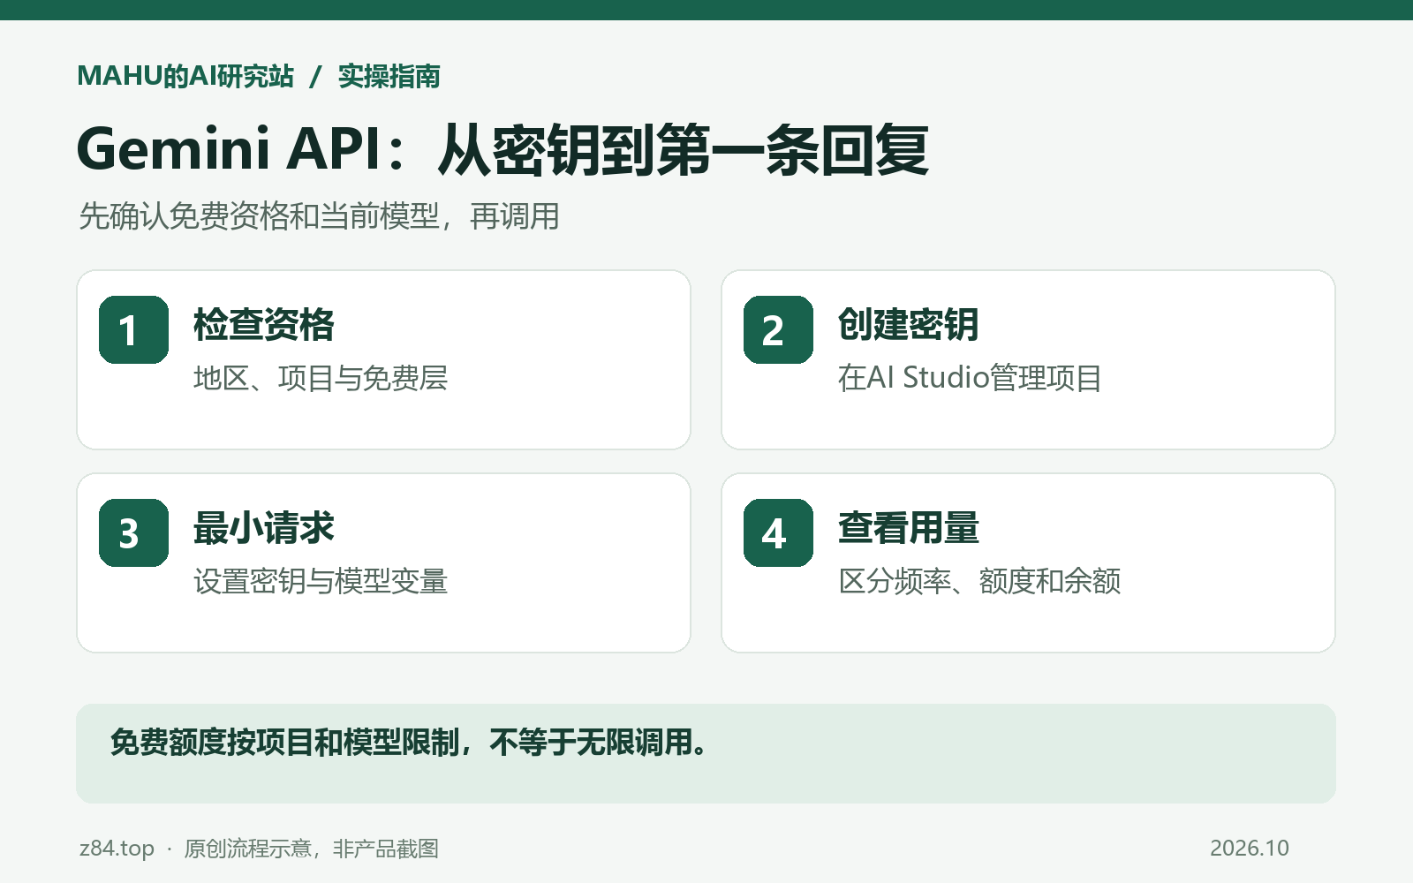Select the 最小请求 card heading
Viewport: 1413px width, 883px height.
(264, 528)
